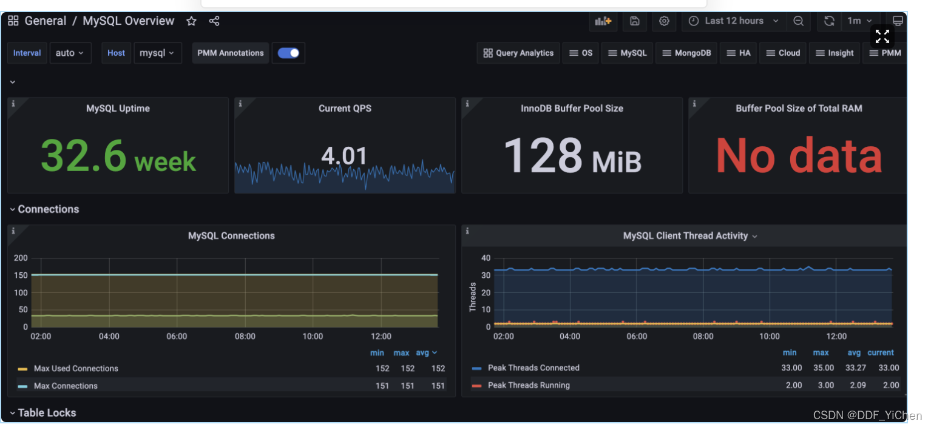Expand the untitled row chevron under Interval
This screenshot has width=931, height=427.
coord(13,82)
